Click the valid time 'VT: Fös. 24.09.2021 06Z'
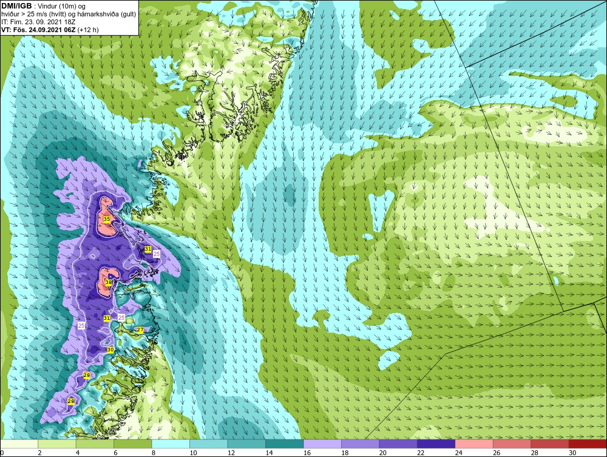The image size is (607, 457). coord(38,30)
